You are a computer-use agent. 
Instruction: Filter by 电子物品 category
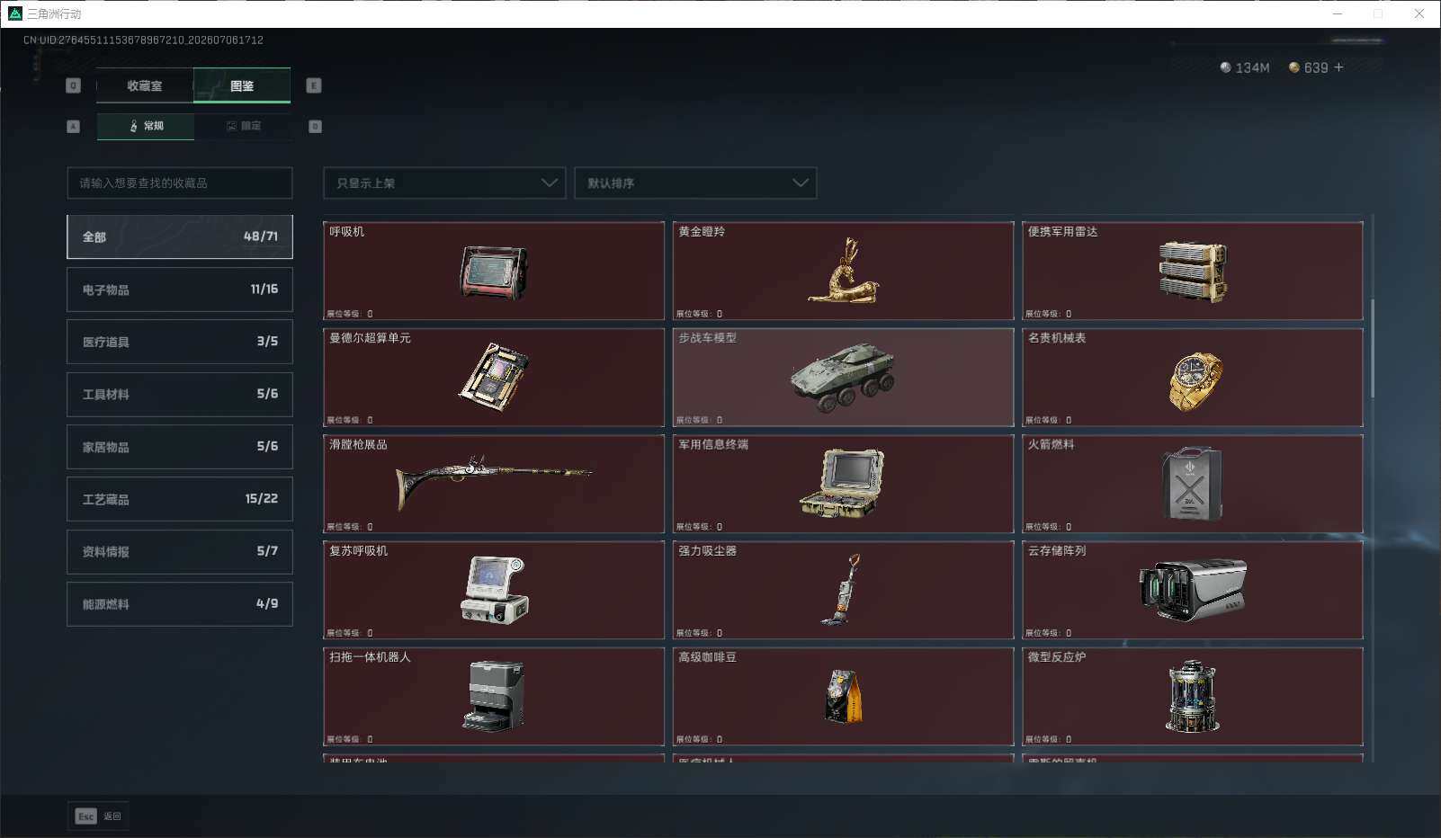[x=180, y=290]
